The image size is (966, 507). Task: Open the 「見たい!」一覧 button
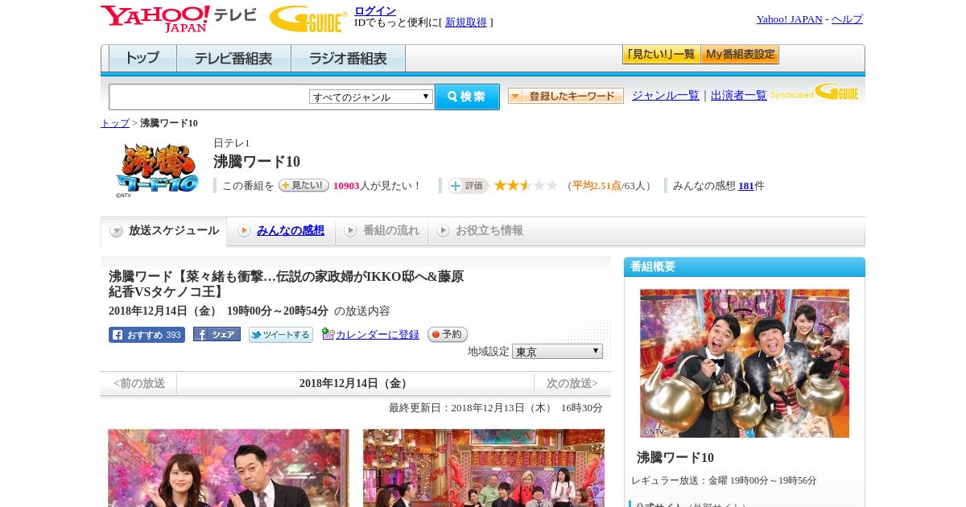661,55
